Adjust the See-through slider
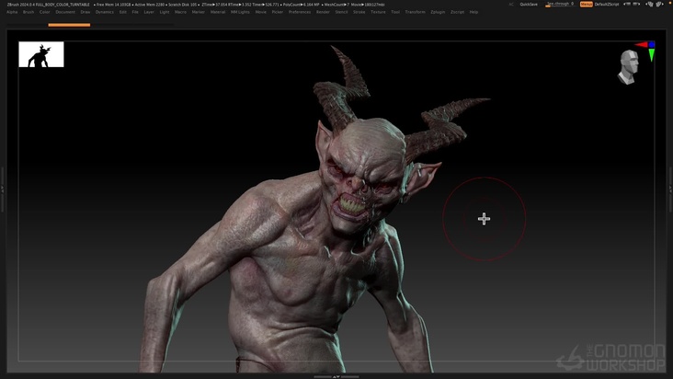673x379 pixels. tap(560, 5)
